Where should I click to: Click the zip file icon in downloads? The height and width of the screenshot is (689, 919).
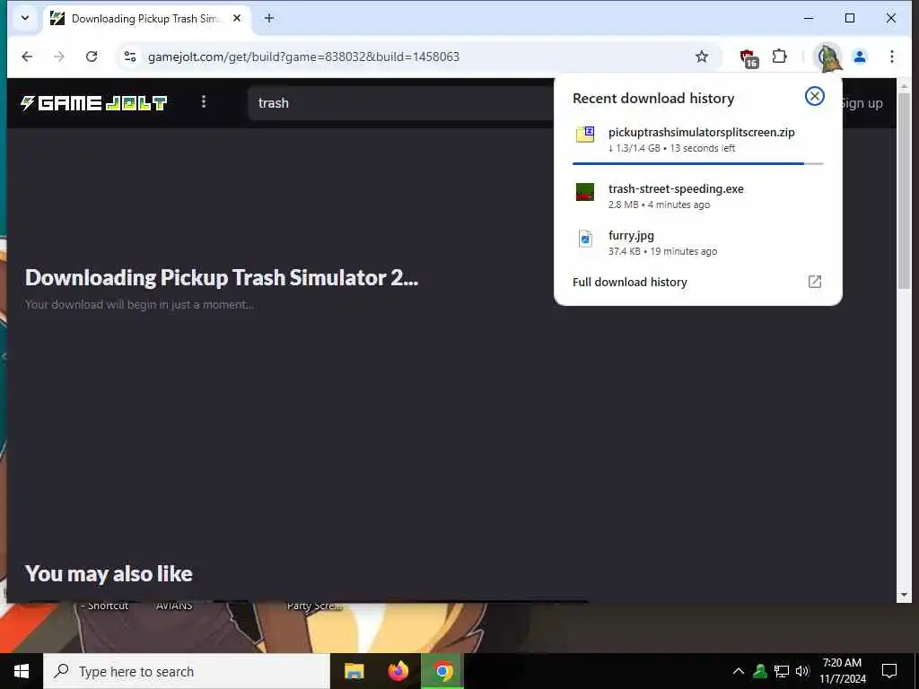585,135
